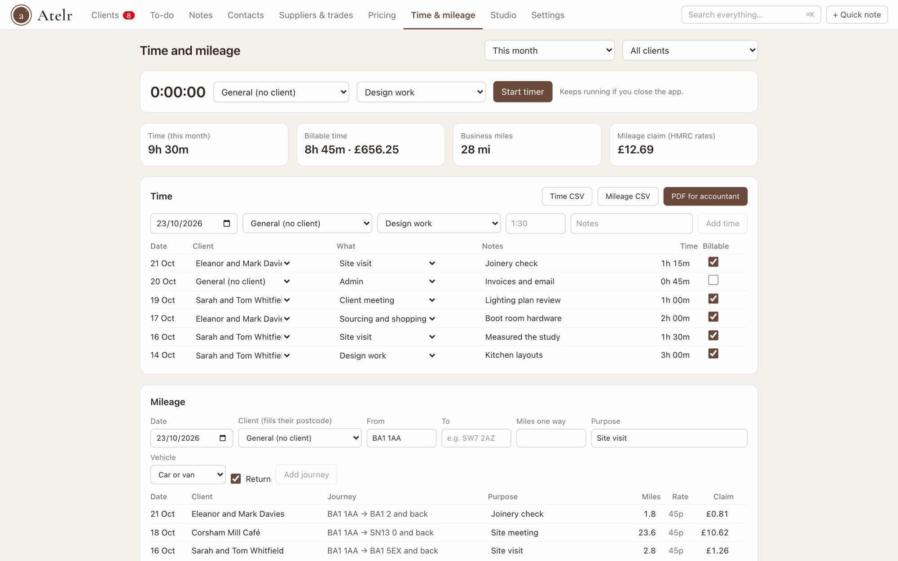The width and height of the screenshot is (898, 561).
Task: Focus the Search everything field
Action: pos(751,15)
